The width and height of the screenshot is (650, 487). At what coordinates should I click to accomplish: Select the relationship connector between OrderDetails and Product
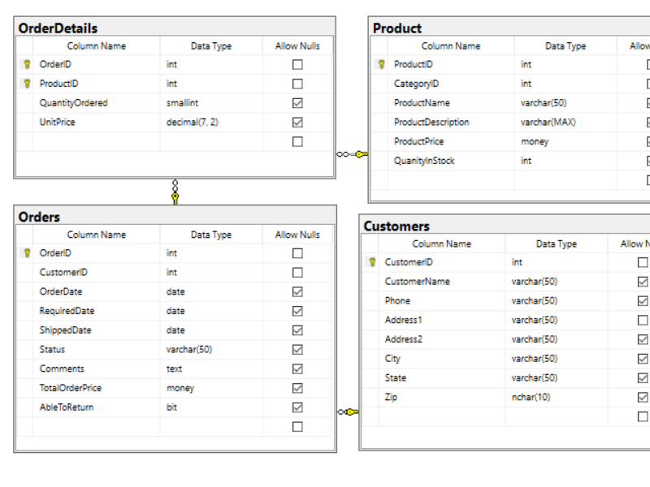click(352, 154)
